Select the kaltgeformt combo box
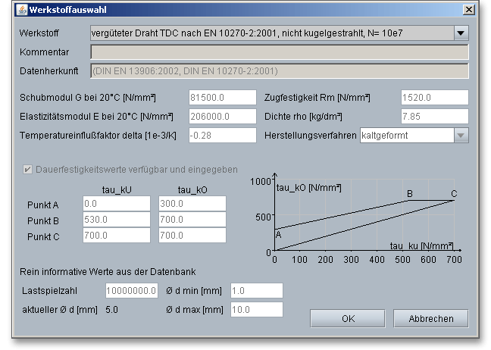The height and width of the screenshot is (350, 491). coord(406,135)
